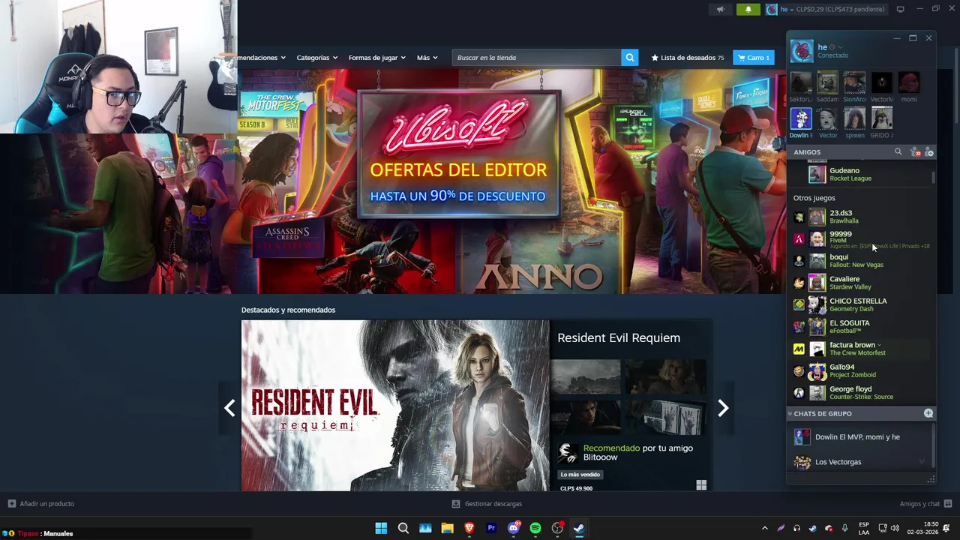
Task: Open chat with favorite Saddam
Action: pyautogui.click(x=827, y=87)
